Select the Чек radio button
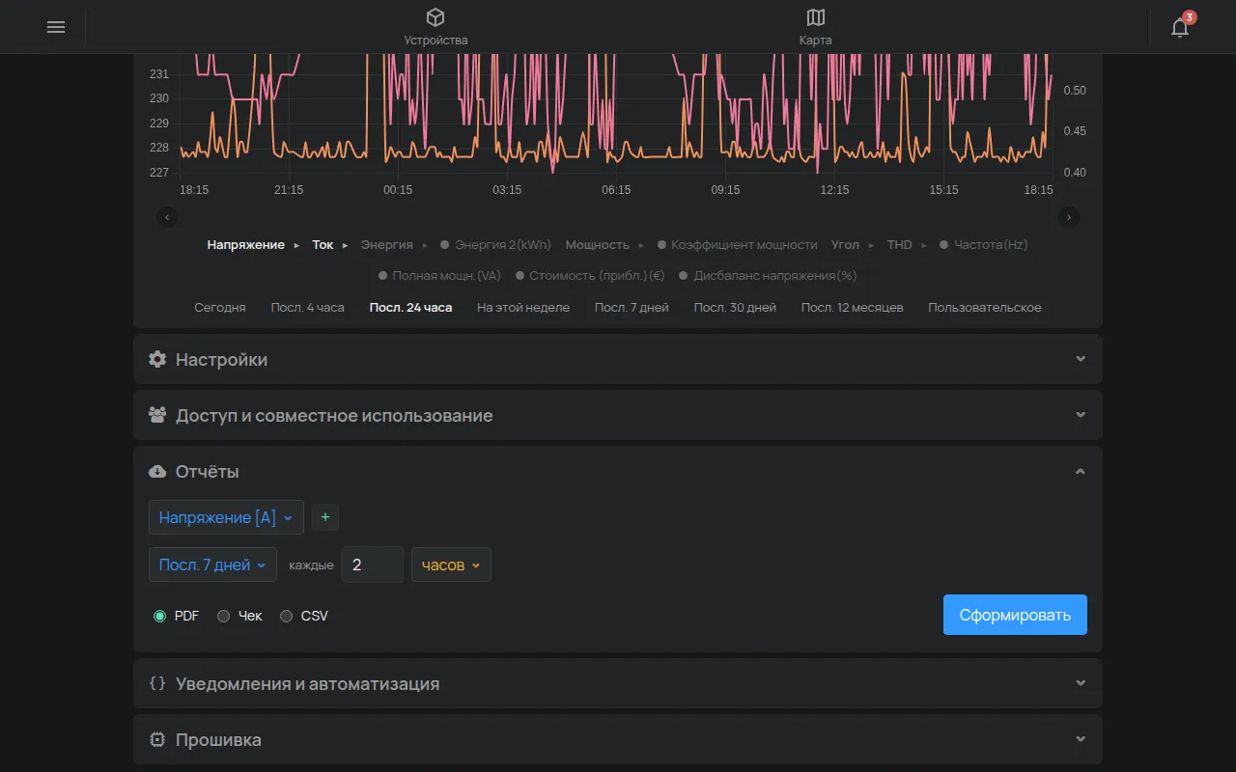Image resolution: width=1236 pixels, height=772 pixels. [224, 616]
